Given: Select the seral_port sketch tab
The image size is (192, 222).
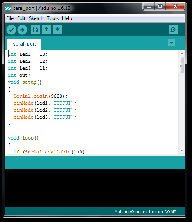Looking at the screenshot, I should [24, 44].
